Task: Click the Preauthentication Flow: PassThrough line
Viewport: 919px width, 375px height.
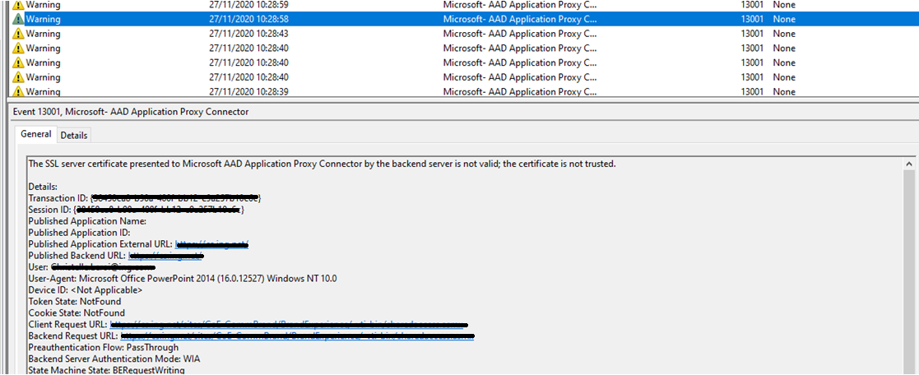Action: (103, 348)
